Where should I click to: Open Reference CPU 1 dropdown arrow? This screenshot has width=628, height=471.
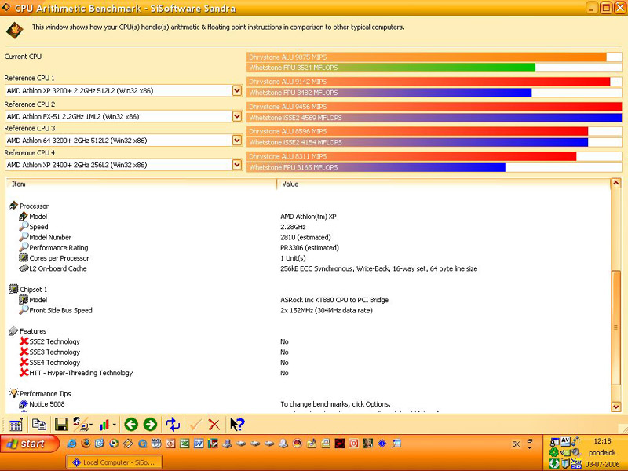237,90
